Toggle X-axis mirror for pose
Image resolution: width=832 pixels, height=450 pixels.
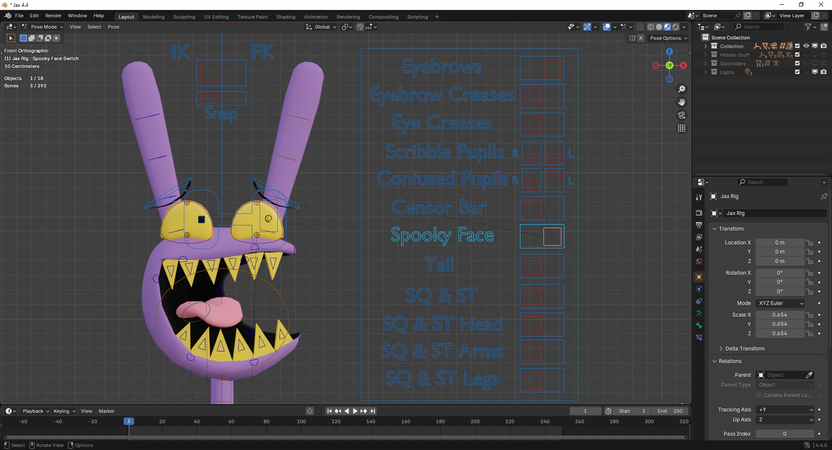tap(640, 38)
